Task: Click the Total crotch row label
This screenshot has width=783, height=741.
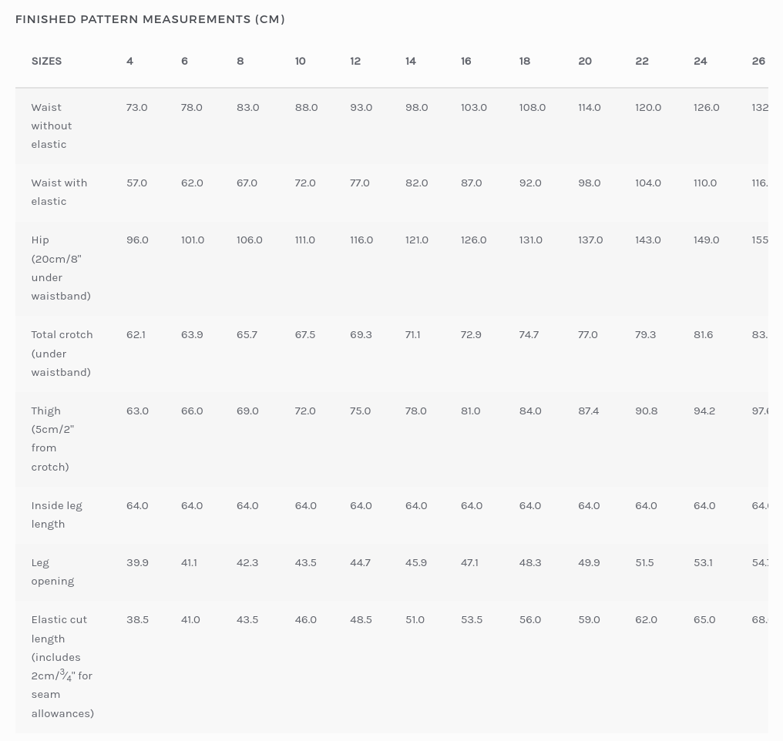Action: [x=62, y=354]
